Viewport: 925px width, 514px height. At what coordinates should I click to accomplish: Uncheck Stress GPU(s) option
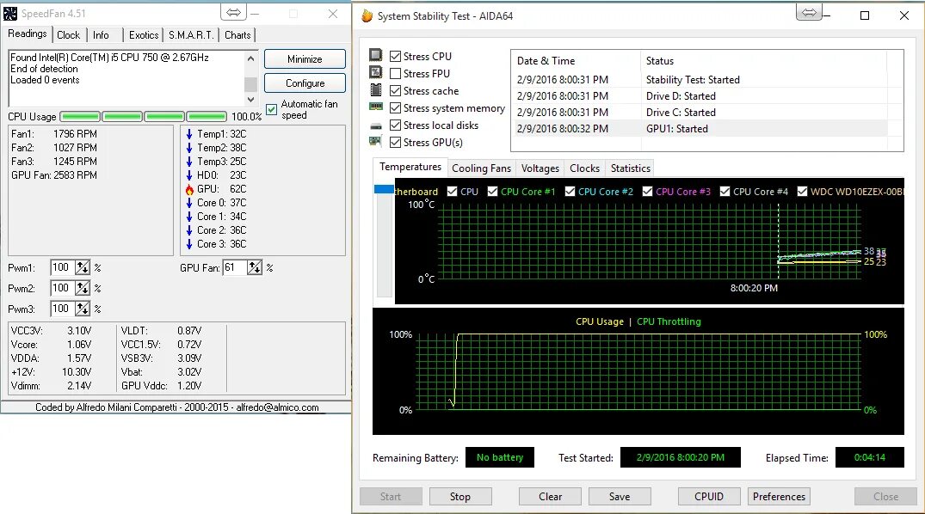[x=395, y=142]
